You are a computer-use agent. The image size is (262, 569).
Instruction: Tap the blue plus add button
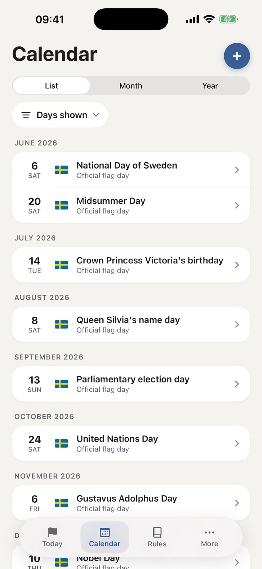237,56
